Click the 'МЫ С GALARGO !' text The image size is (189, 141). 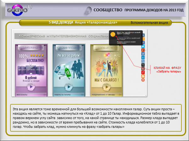(x=107, y=80)
